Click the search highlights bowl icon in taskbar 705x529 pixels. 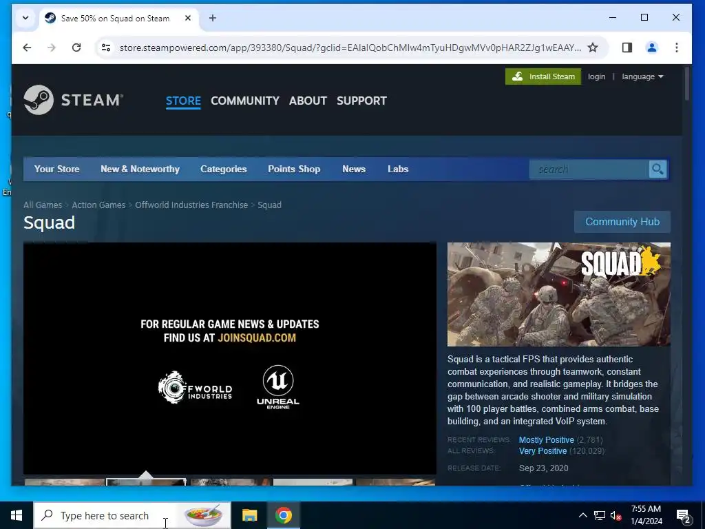coord(204,515)
